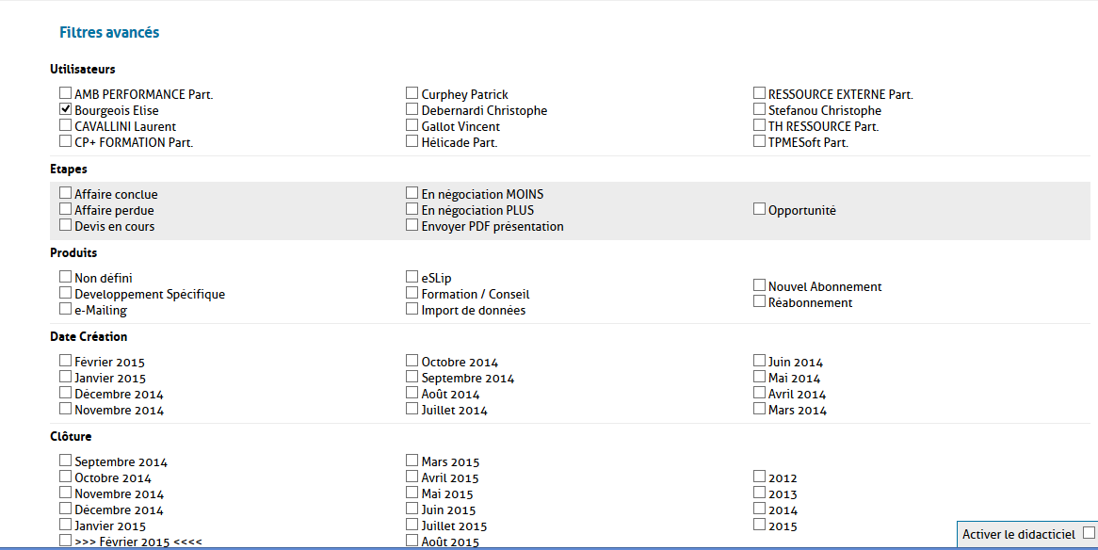This screenshot has height=550, width=1098.
Task: Check Février 2015 under Date Création
Action: pos(66,361)
